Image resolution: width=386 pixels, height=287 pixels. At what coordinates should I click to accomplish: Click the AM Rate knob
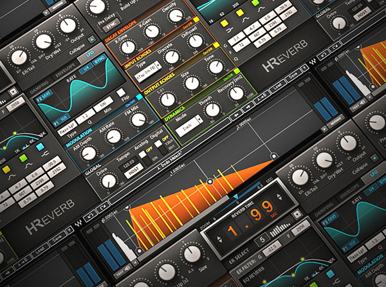[114, 136]
